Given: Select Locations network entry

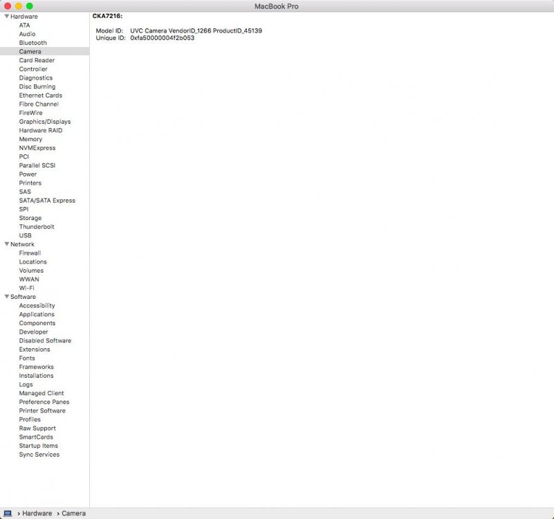Looking at the screenshot, I should coord(33,262).
